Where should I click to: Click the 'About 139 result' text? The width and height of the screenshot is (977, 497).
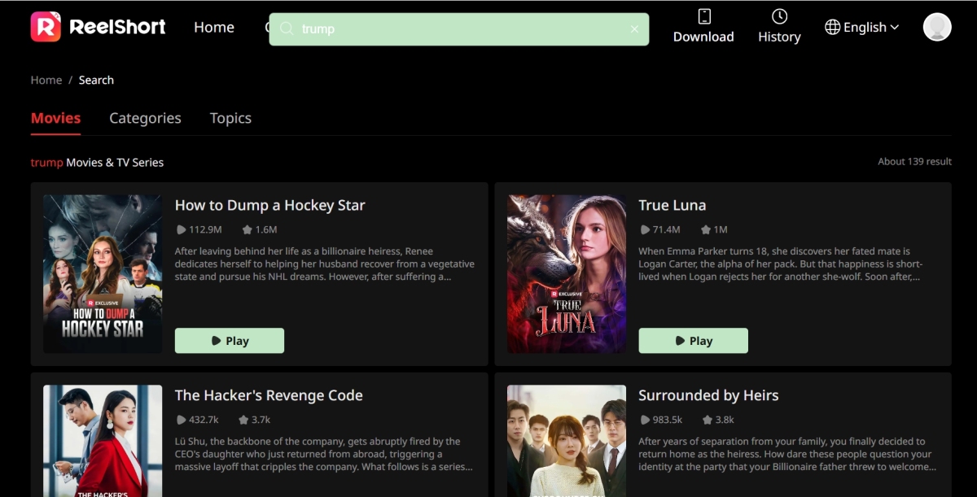[914, 161]
